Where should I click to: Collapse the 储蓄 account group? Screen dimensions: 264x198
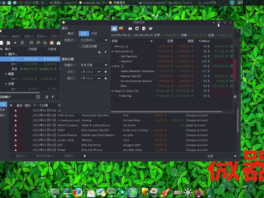click(x=6, y=74)
